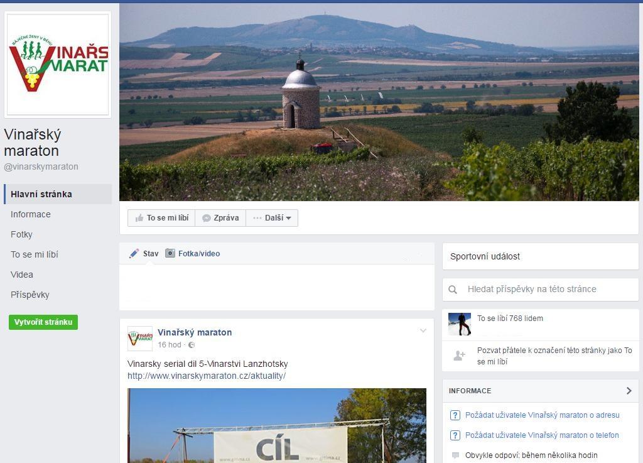This screenshot has height=463, width=643.
Task: Click the question mark icon beside address request
Action: [x=455, y=415]
